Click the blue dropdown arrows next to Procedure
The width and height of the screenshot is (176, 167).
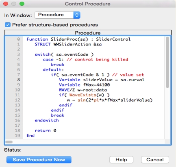pyautogui.click(x=77, y=15)
